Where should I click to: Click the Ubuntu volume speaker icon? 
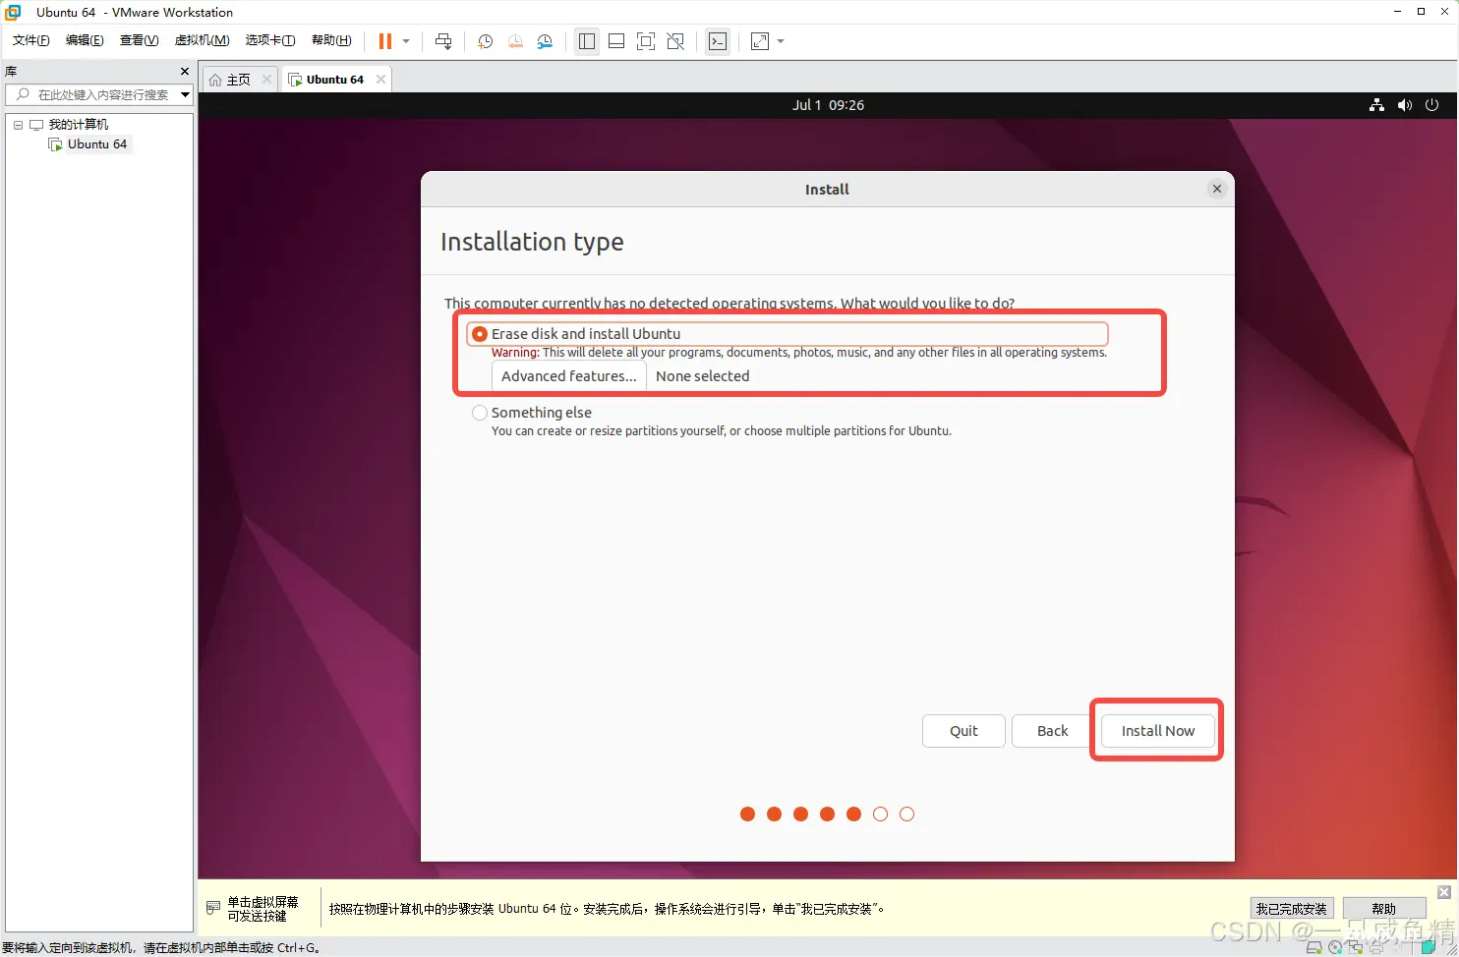coord(1405,105)
